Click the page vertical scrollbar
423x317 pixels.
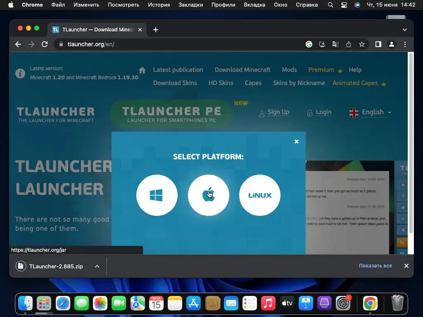[x=411, y=143]
